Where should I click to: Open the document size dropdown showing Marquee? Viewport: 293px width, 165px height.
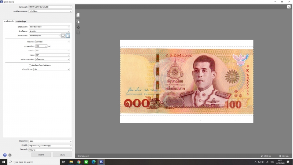(x=45, y=36)
